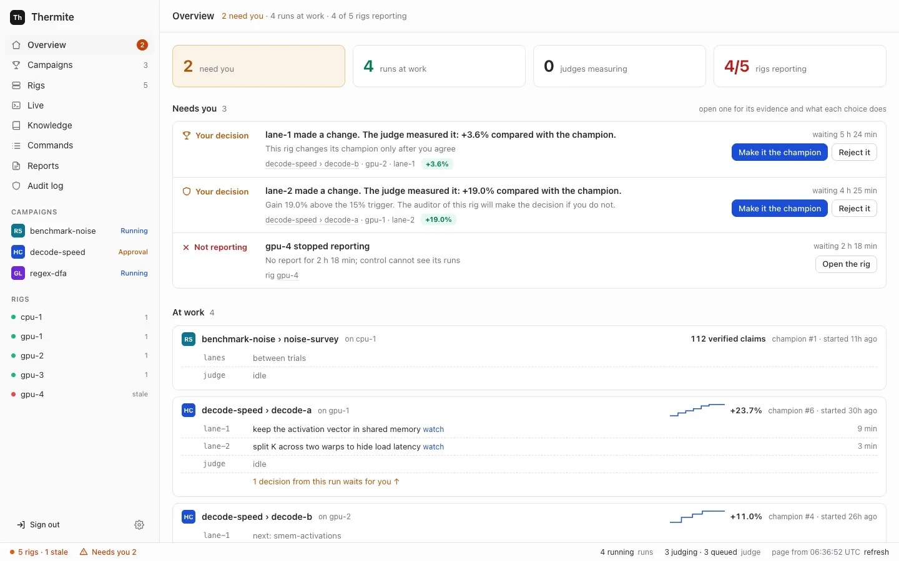The width and height of the screenshot is (899, 561).
Task: Jump to the decision waiting from decode-a
Action: click(326, 482)
